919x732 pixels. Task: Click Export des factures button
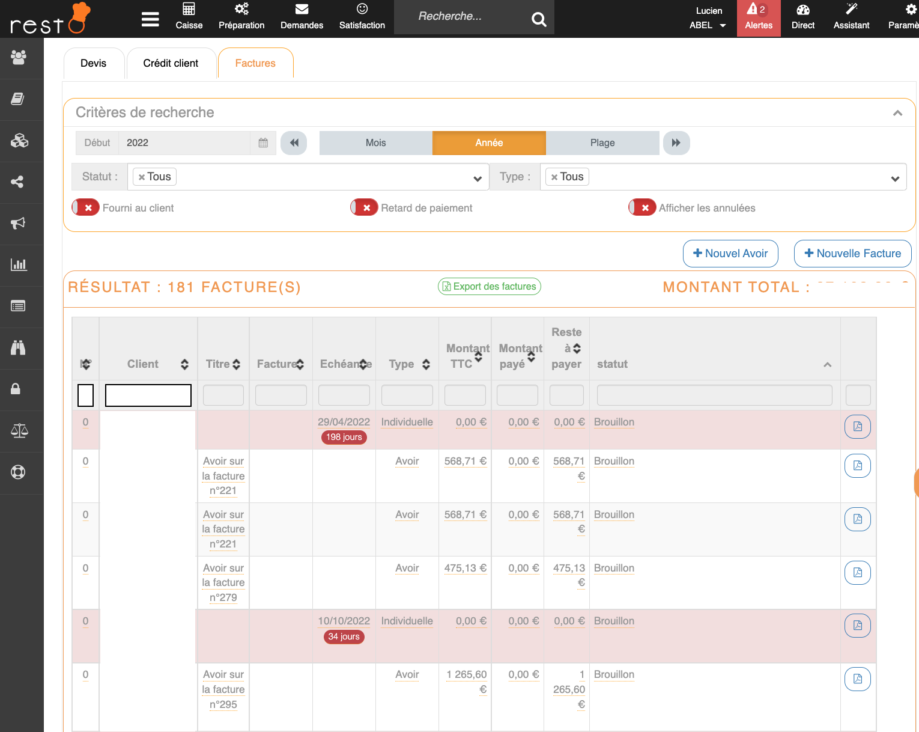point(489,287)
